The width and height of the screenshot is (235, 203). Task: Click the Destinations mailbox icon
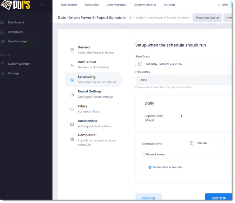click(72, 124)
